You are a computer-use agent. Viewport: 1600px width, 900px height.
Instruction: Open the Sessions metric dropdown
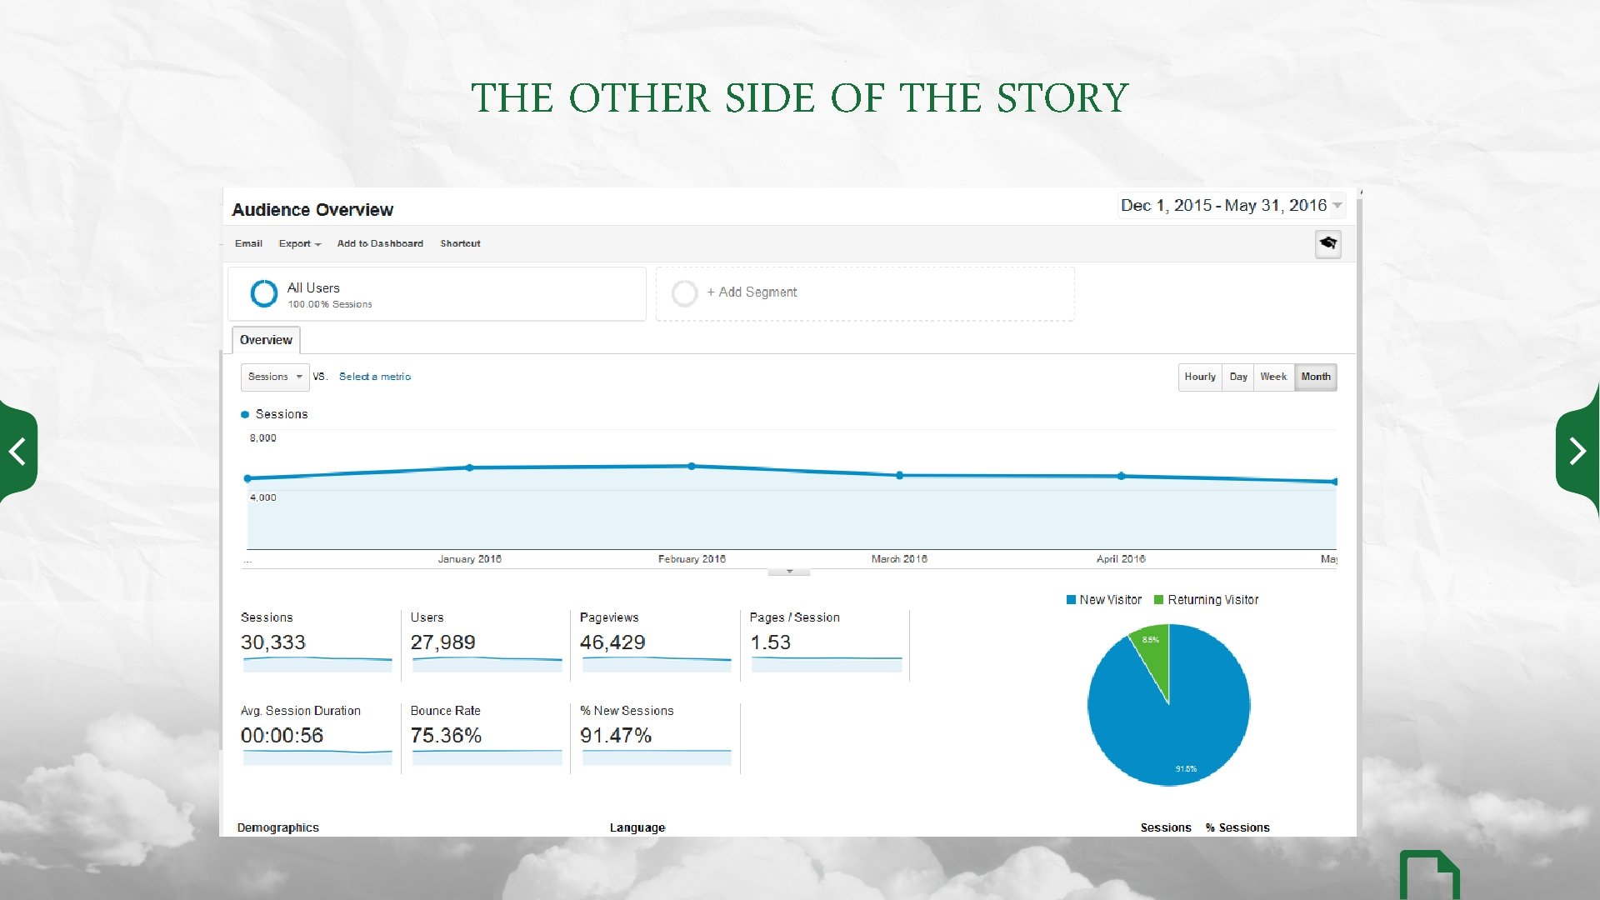click(x=275, y=377)
